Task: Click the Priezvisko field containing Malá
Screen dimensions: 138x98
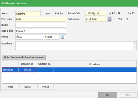Action: click(x=41, y=19)
